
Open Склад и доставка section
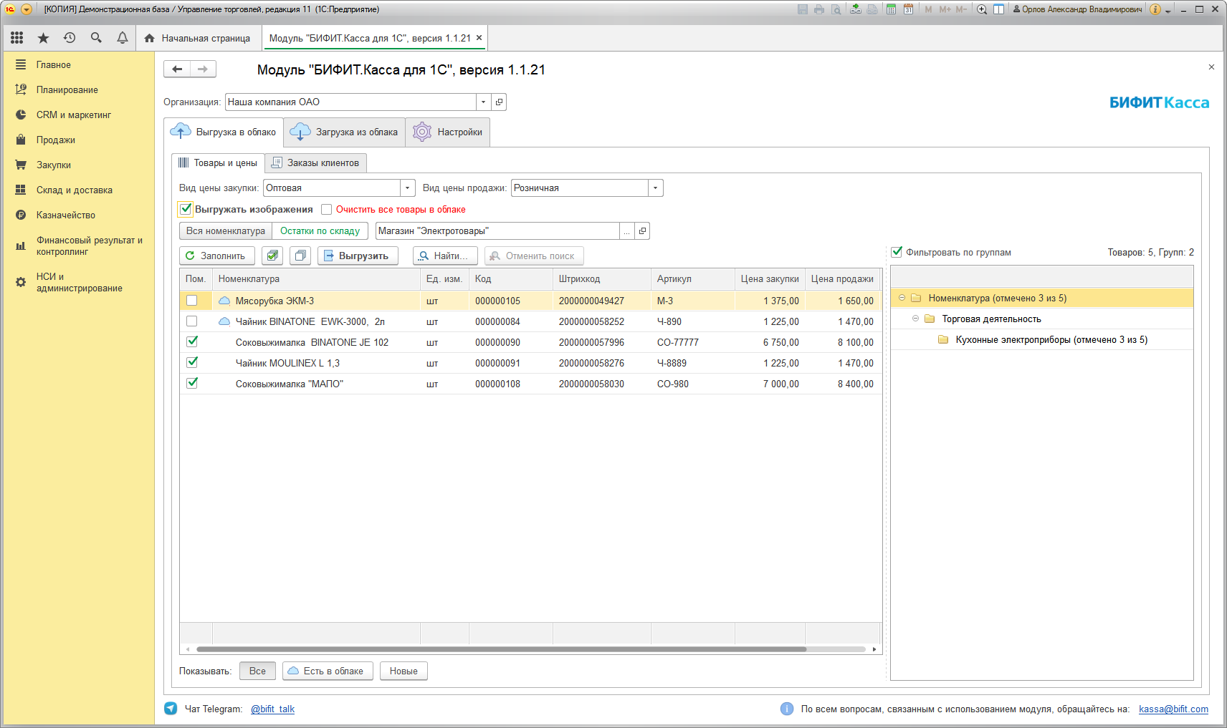coord(75,190)
